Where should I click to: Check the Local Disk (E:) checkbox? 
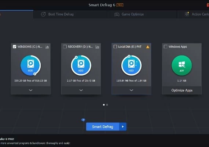point(115,47)
